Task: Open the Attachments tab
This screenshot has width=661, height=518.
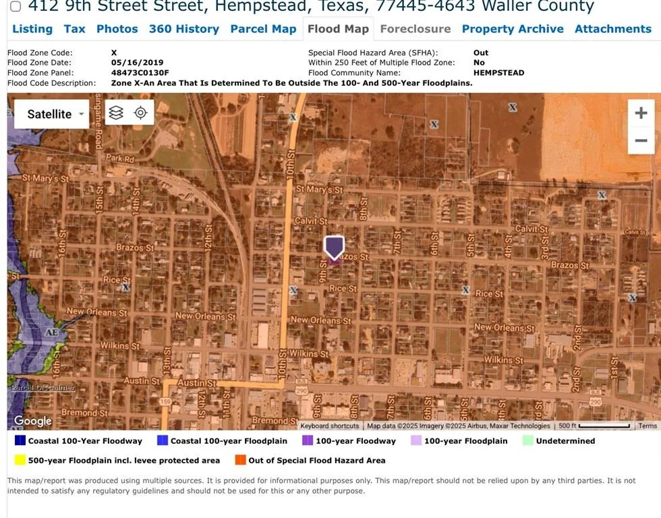Action: [613, 28]
